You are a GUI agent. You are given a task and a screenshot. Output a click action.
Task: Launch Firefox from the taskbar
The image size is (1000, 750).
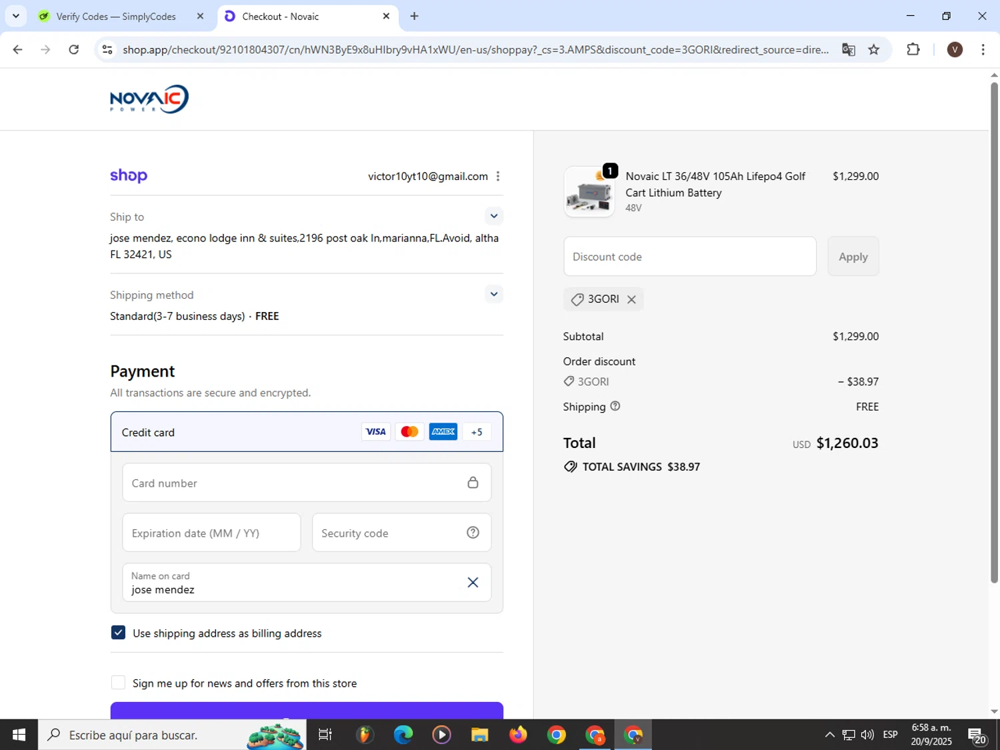click(518, 735)
